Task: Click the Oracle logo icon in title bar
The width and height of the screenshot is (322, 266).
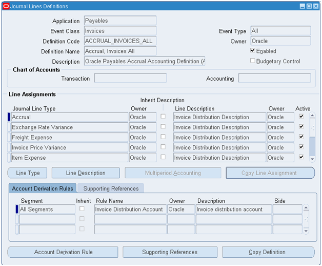Action: 6,6
